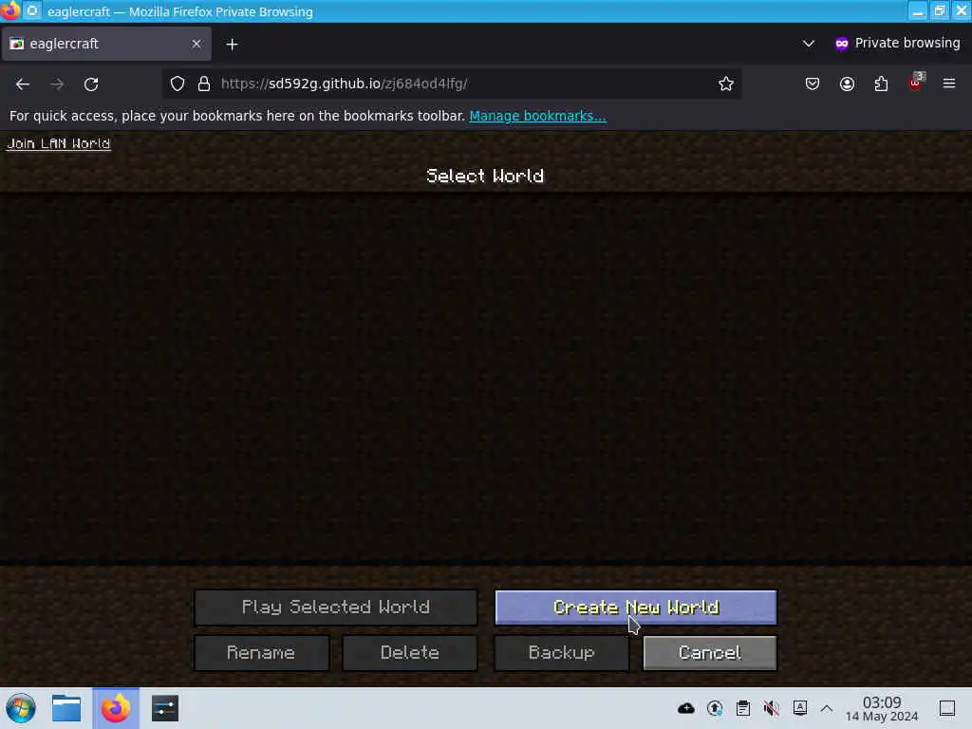Open the taskbar start menu button
The height and width of the screenshot is (729, 972).
pos(21,708)
